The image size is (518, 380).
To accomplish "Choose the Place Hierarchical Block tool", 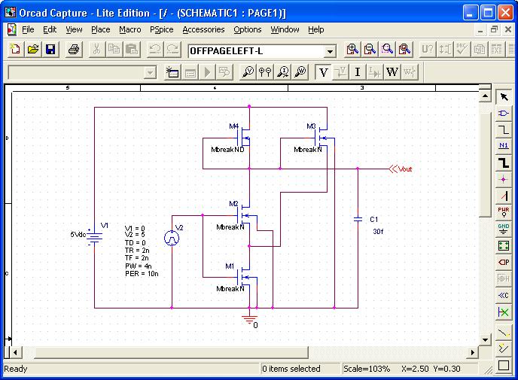I will 504,245.
